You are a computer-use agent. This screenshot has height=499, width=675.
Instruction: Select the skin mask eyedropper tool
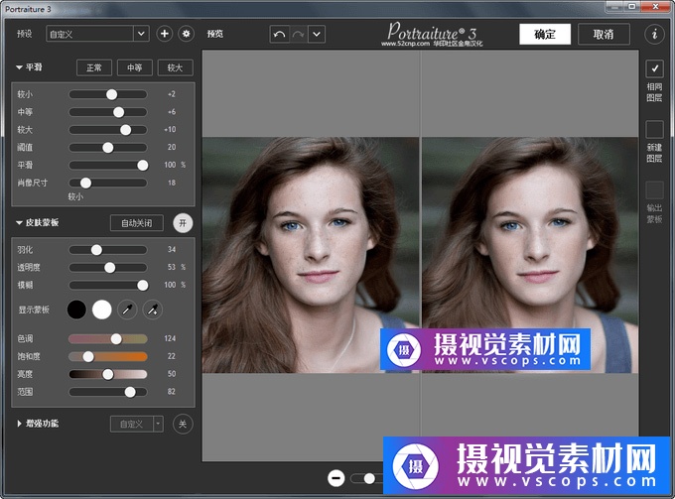pyautogui.click(x=128, y=311)
